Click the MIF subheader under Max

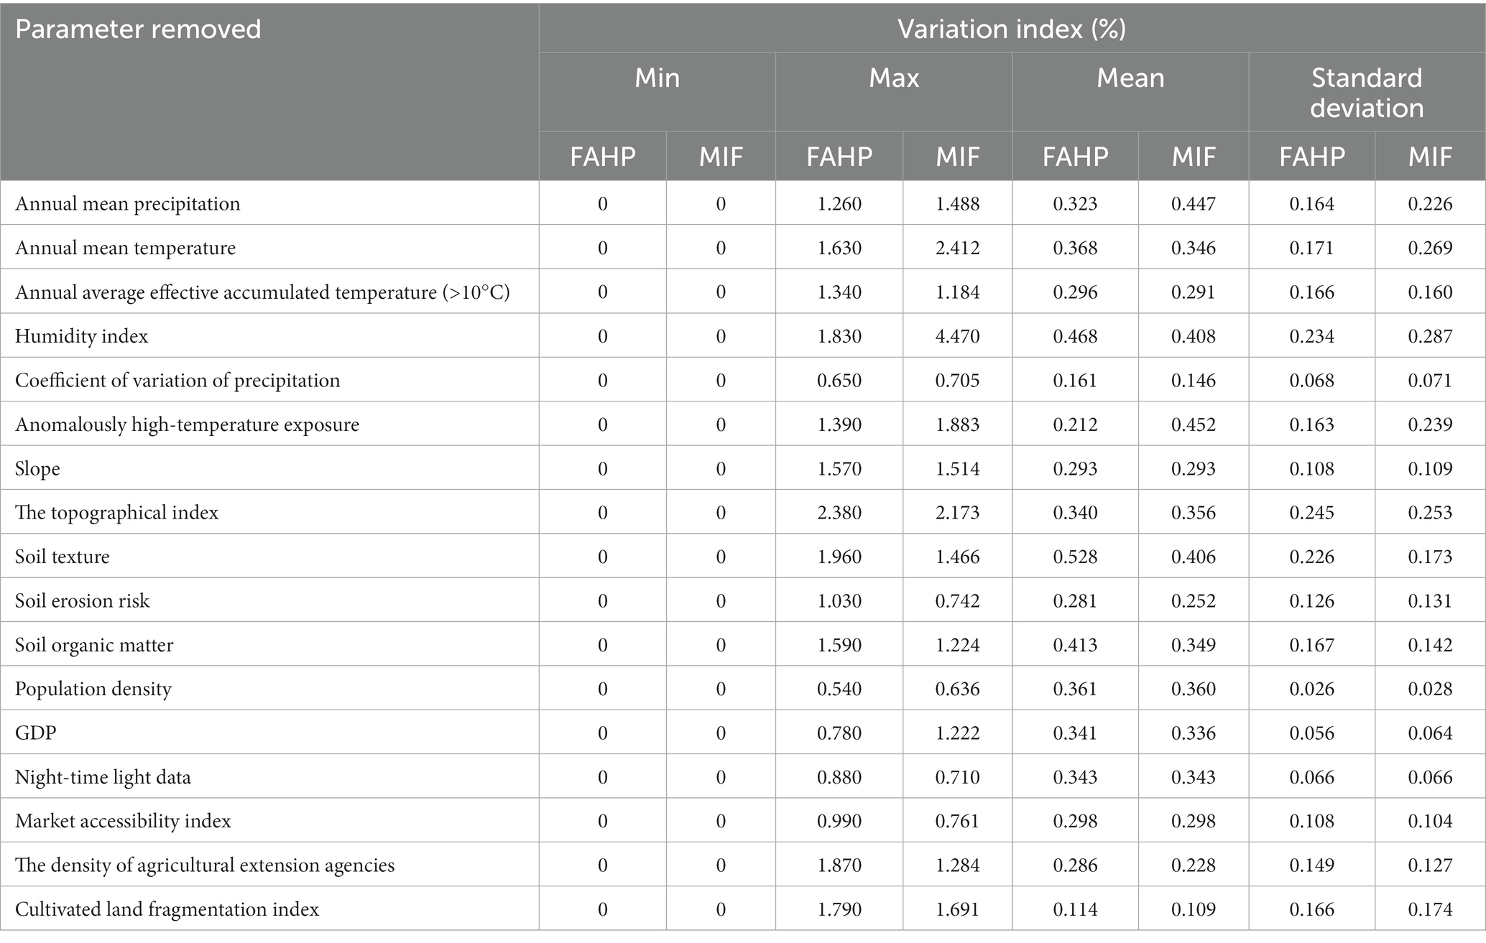point(958,157)
